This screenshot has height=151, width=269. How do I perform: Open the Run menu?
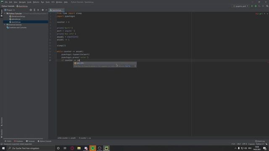pos(42,2)
